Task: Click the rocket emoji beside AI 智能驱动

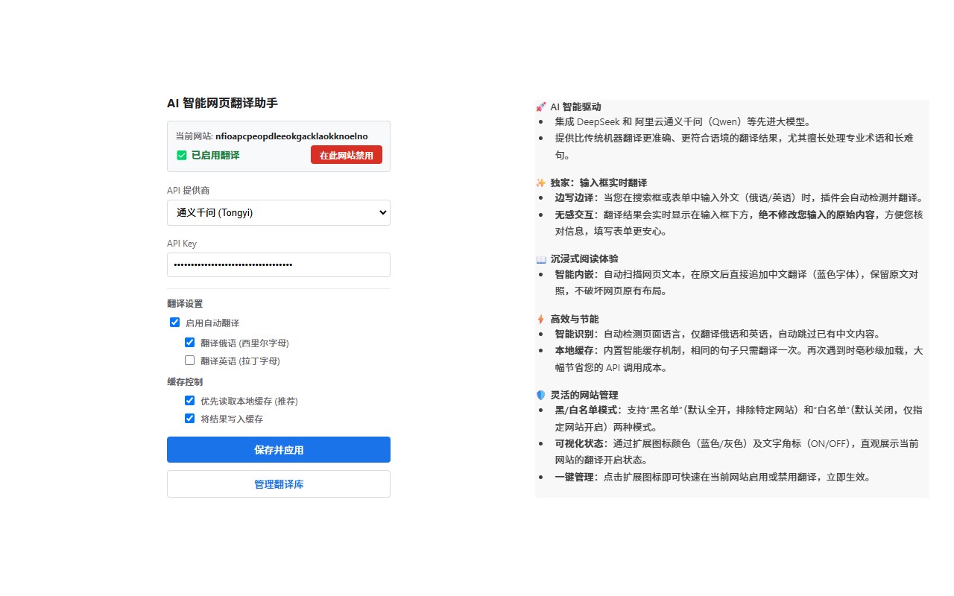Action: pos(541,107)
